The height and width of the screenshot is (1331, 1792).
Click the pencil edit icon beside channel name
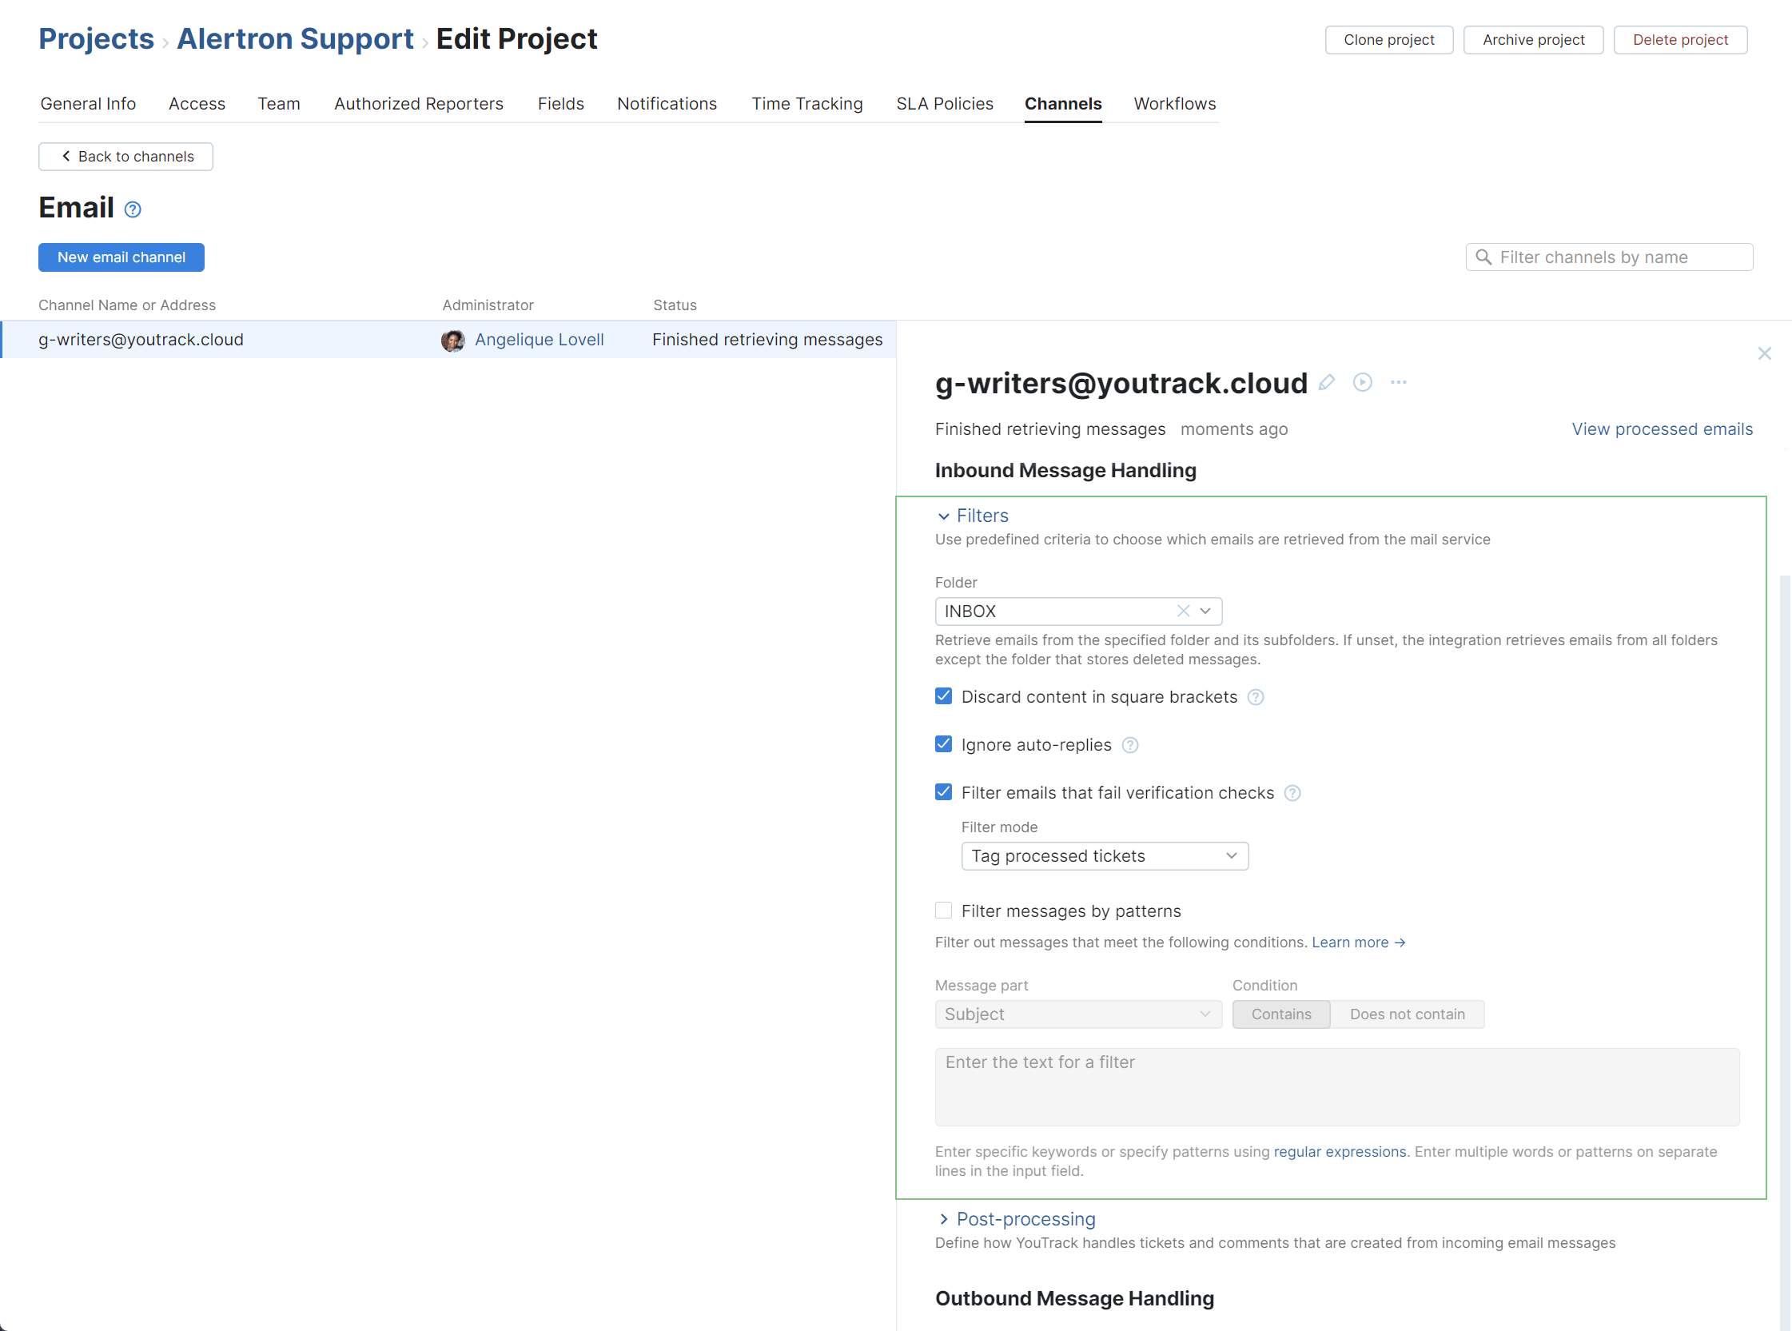[1327, 383]
